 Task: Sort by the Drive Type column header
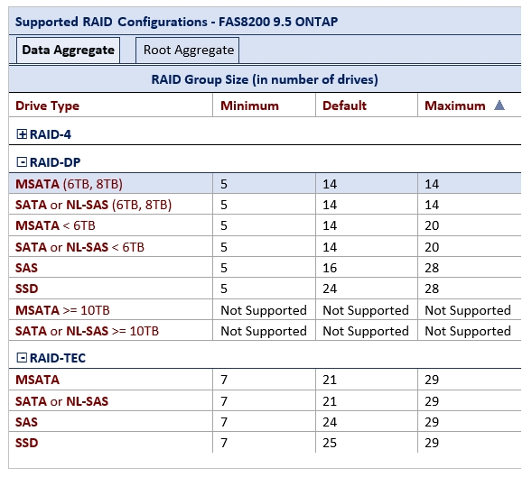pyautogui.click(x=47, y=105)
